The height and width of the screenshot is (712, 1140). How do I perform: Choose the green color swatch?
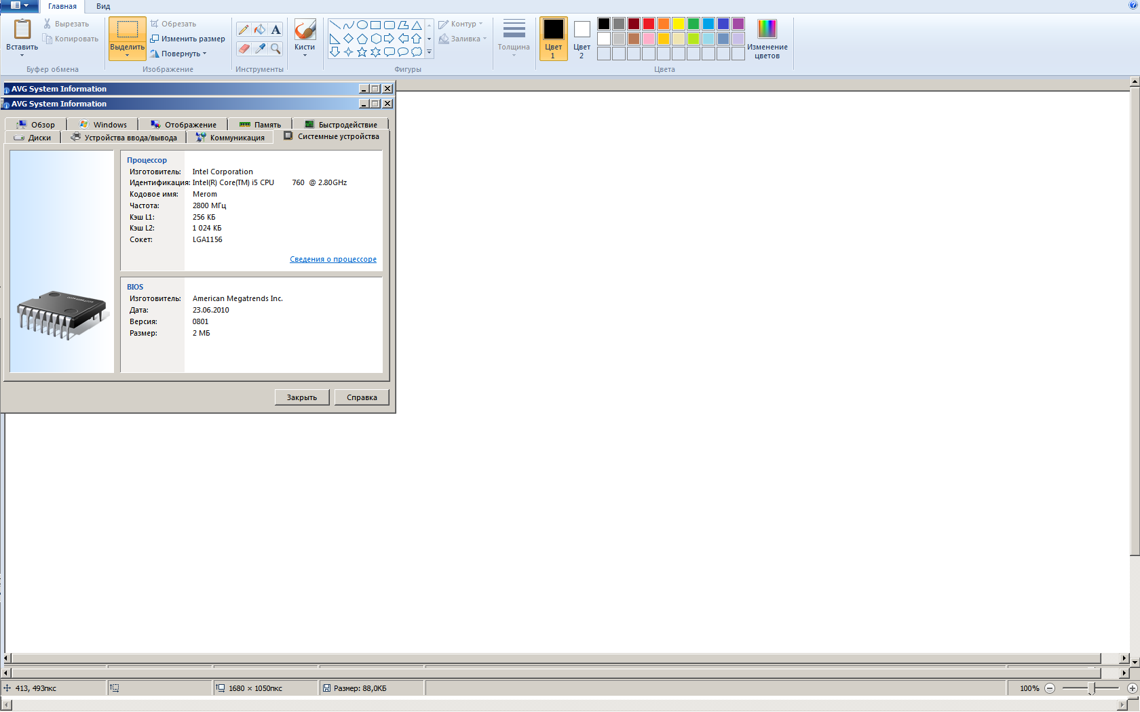pyautogui.click(x=693, y=24)
